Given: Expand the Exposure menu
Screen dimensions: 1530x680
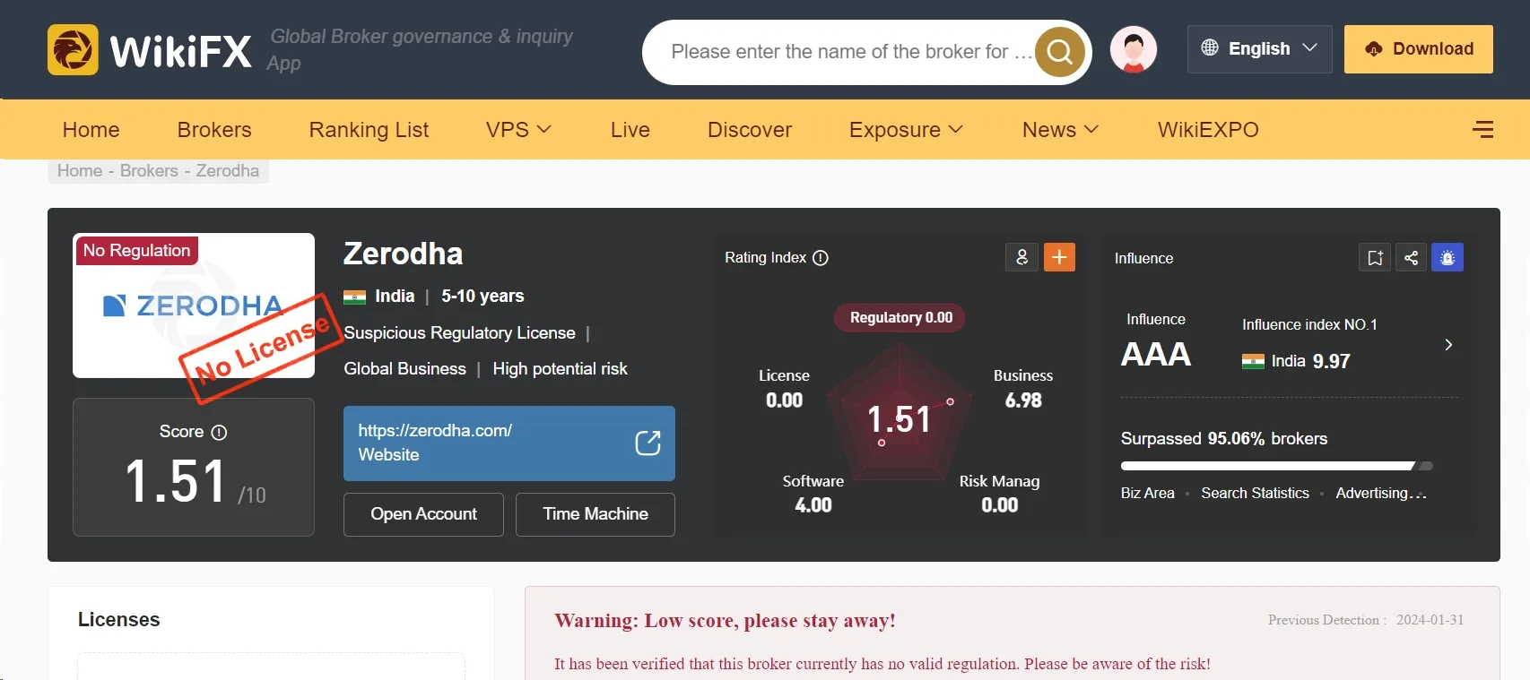Looking at the screenshot, I should pyautogui.click(x=906, y=130).
